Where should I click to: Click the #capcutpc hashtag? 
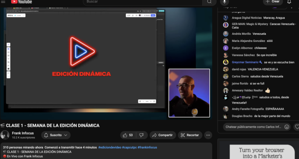[129, 147]
